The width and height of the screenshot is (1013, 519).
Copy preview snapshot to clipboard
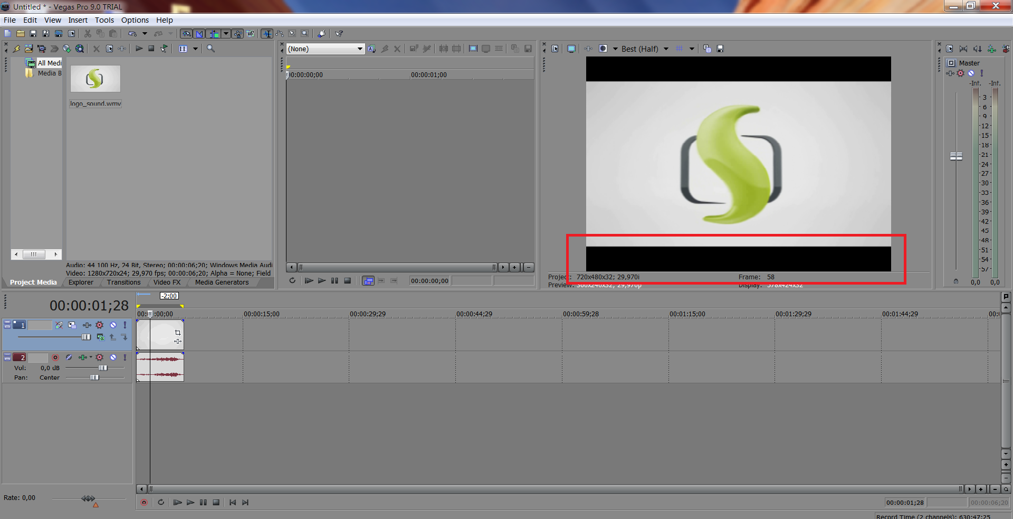707,49
